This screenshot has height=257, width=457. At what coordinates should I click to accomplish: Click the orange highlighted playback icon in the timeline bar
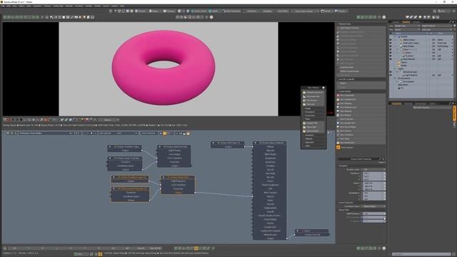pyautogui.click(x=196, y=248)
